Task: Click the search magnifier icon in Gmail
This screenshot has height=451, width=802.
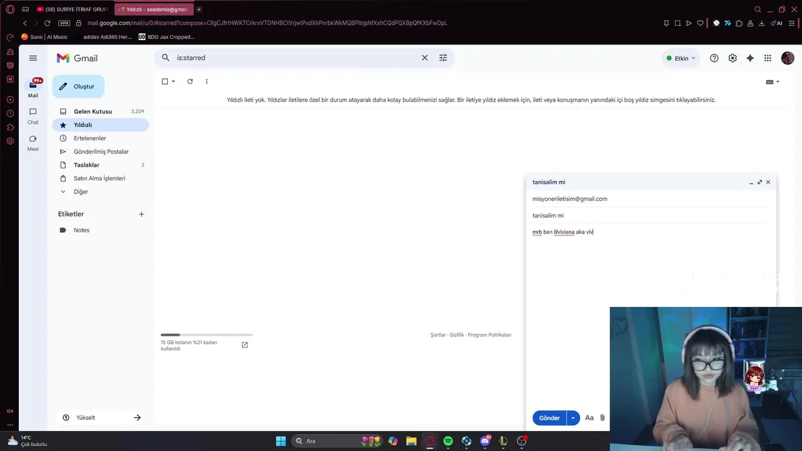Action: [x=165, y=58]
